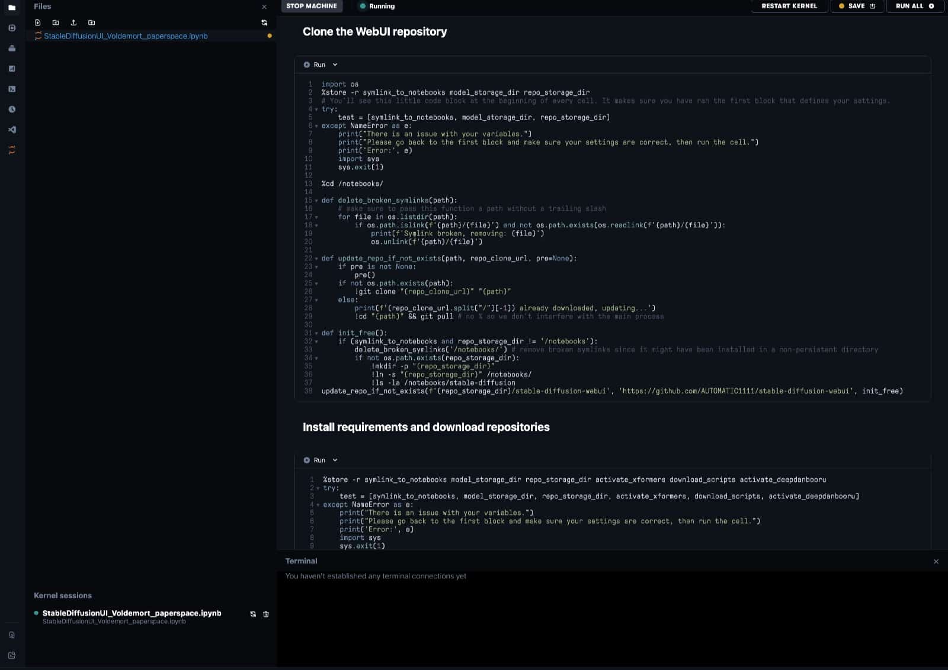The height and width of the screenshot is (670, 948).
Task: Open the History clock icon in sidebar
Action: pyautogui.click(x=12, y=109)
